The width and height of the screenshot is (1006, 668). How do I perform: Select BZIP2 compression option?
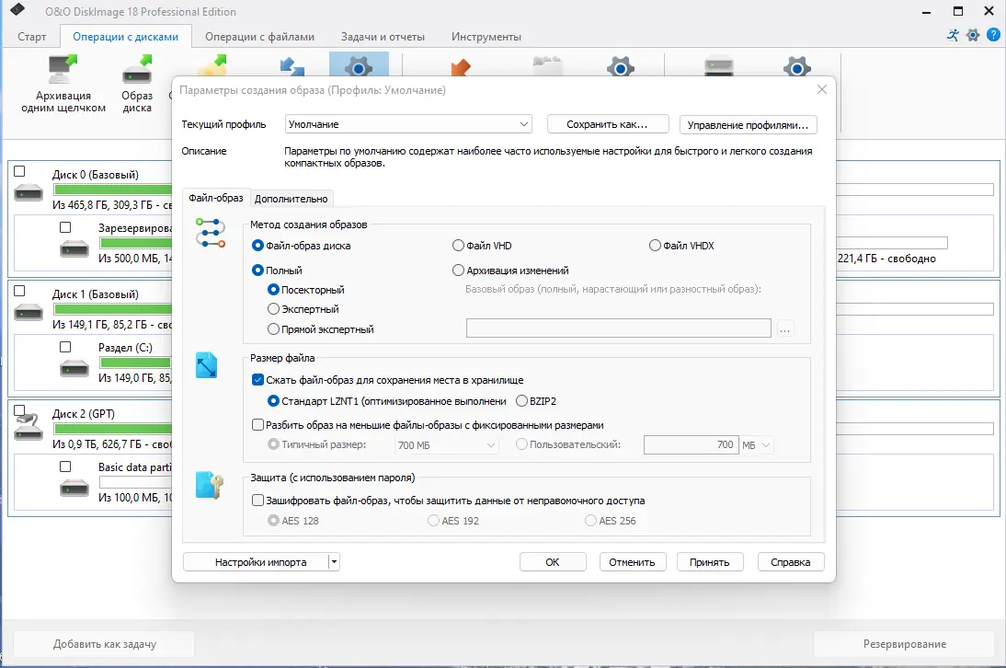click(x=521, y=401)
